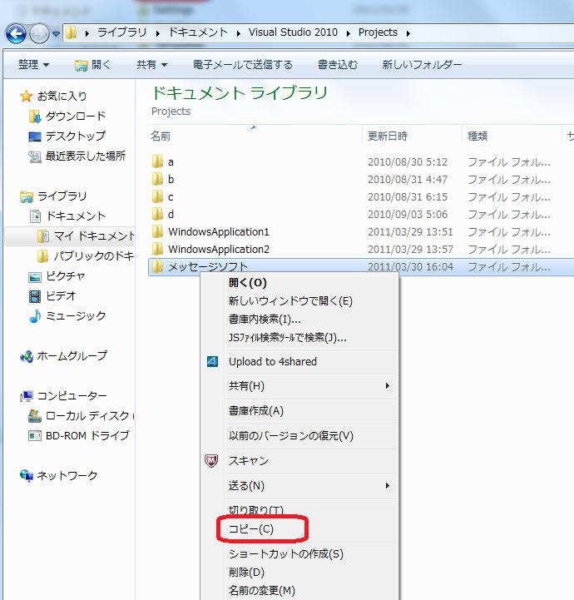Choose スキャン in the context menu

click(249, 461)
